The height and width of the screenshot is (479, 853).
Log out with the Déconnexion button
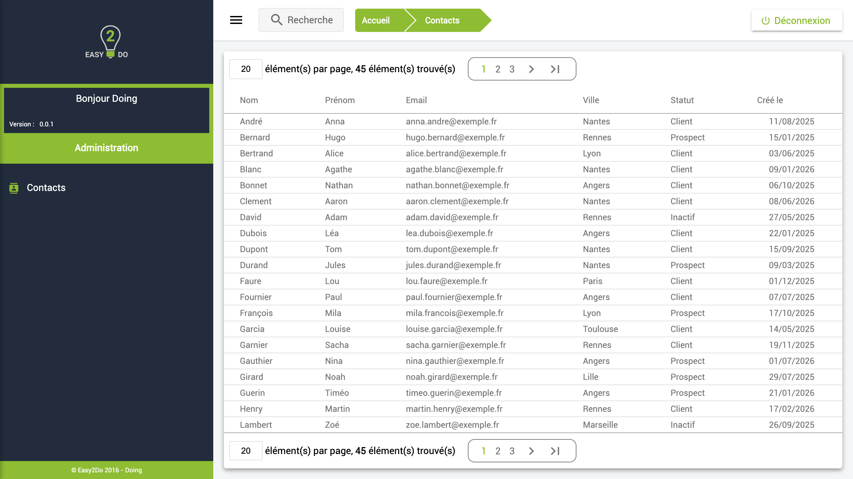coord(797,21)
